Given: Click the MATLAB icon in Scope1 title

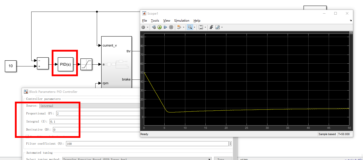Looking at the screenshot, I should [x=144, y=14].
